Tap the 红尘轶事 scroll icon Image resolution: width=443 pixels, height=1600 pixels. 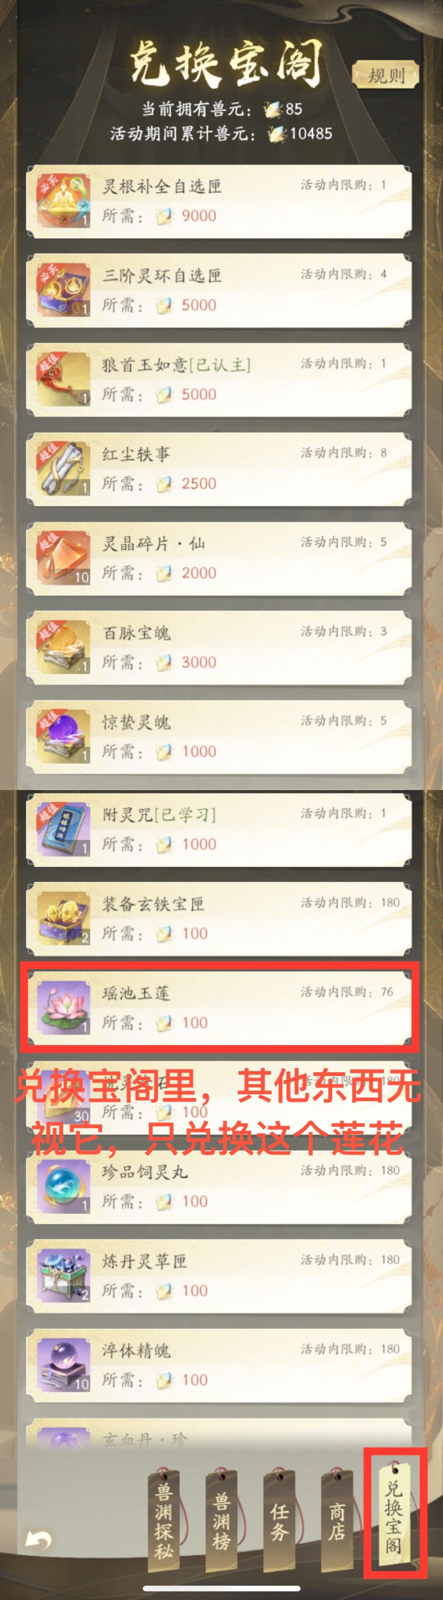click(x=63, y=469)
